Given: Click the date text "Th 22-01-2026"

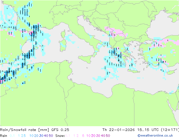Looking at the screenshot, I should click(x=119, y=130).
